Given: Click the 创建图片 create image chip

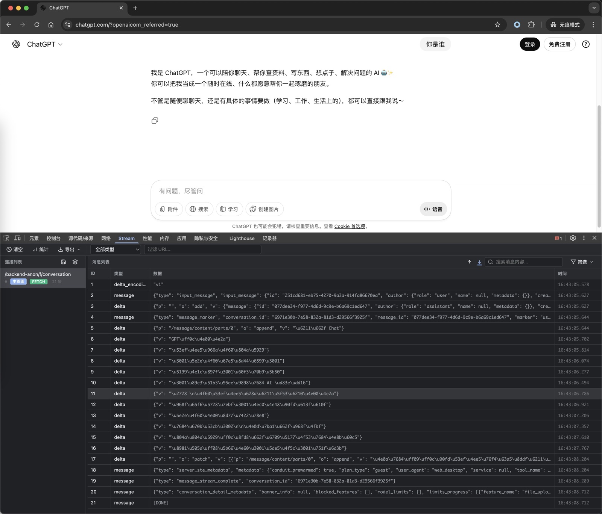Looking at the screenshot, I should coord(265,209).
